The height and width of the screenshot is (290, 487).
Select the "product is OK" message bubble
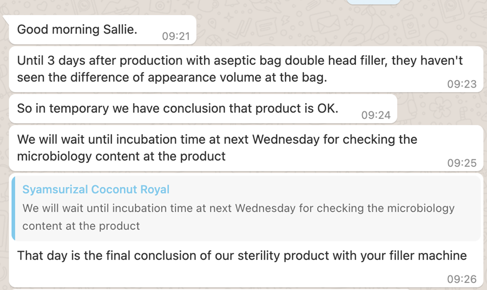pyautogui.click(x=203, y=109)
